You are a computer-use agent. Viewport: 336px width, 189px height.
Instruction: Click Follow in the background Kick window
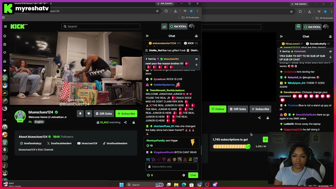tap(218, 109)
